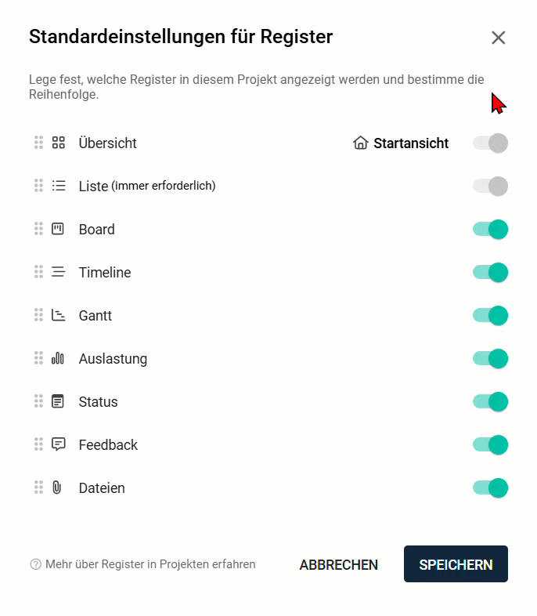The image size is (537, 616).
Task: Click the Timeline register icon
Action: click(58, 272)
